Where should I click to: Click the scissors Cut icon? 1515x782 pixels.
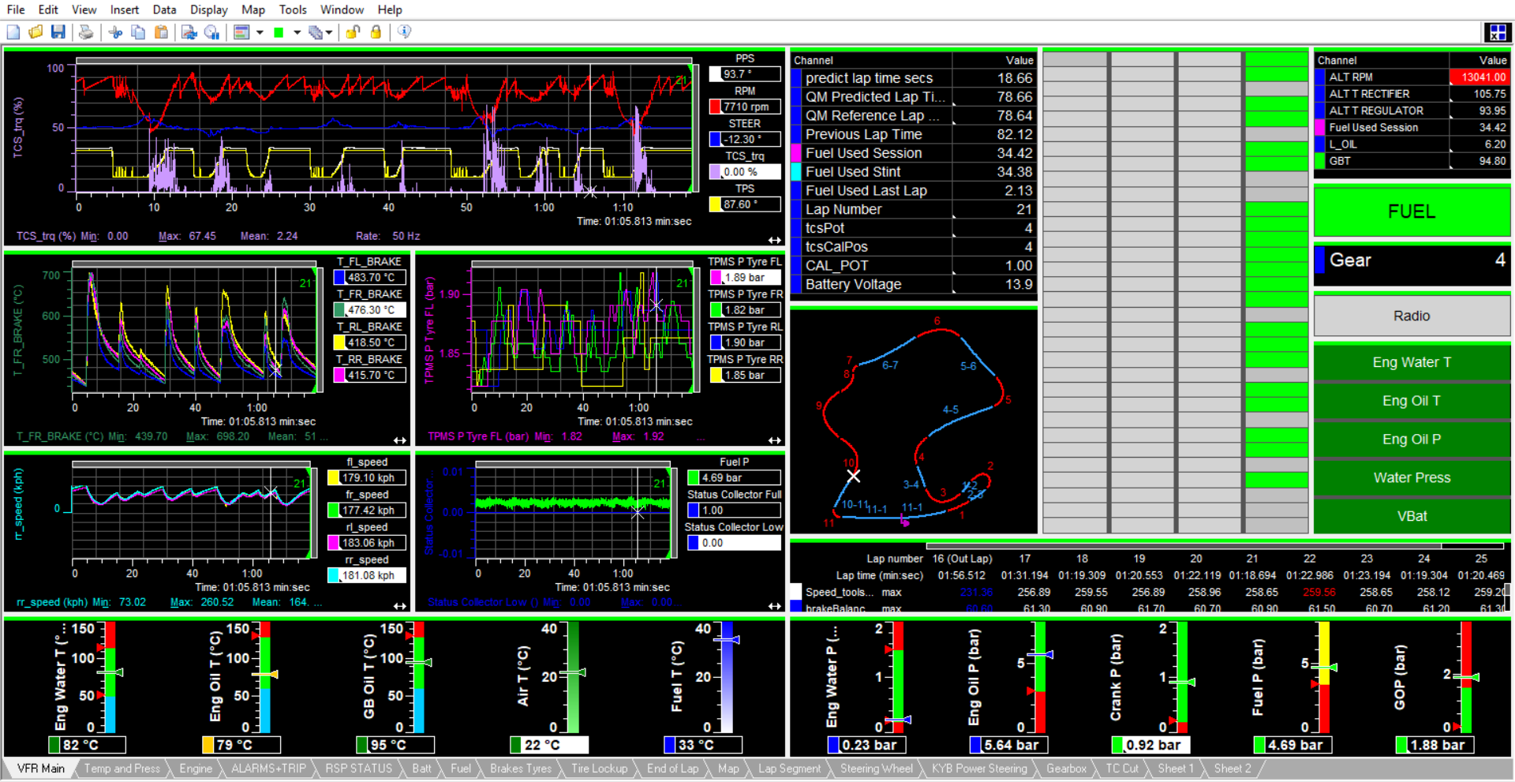[115, 32]
